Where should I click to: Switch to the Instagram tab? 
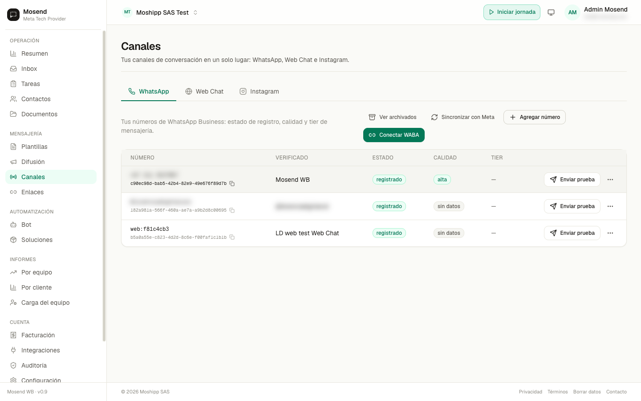pyautogui.click(x=259, y=91)
